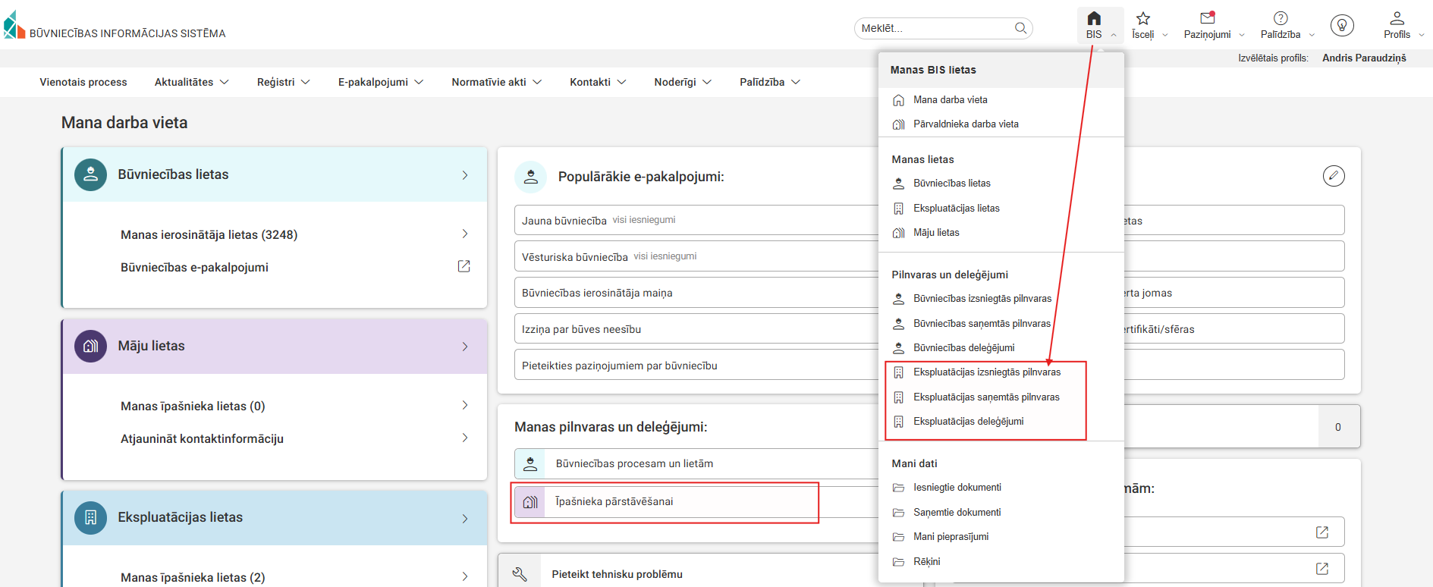The height and width of the screenshot is (587, 1433).
Task: Click the BIS home icon in header
Action: click(x=1093, y=19)
